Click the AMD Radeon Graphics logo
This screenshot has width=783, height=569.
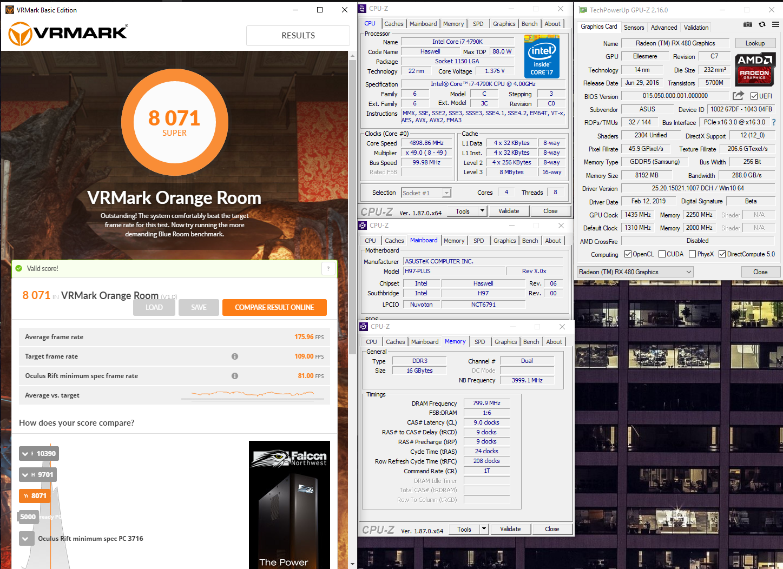pos(755,69)
